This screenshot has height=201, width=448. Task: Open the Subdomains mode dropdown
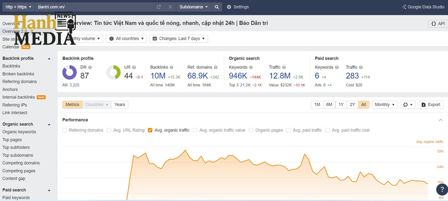click(194, 7)
